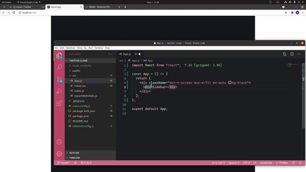
Task: Open the Extensions view icon
Action: click(x=59, y=103)
